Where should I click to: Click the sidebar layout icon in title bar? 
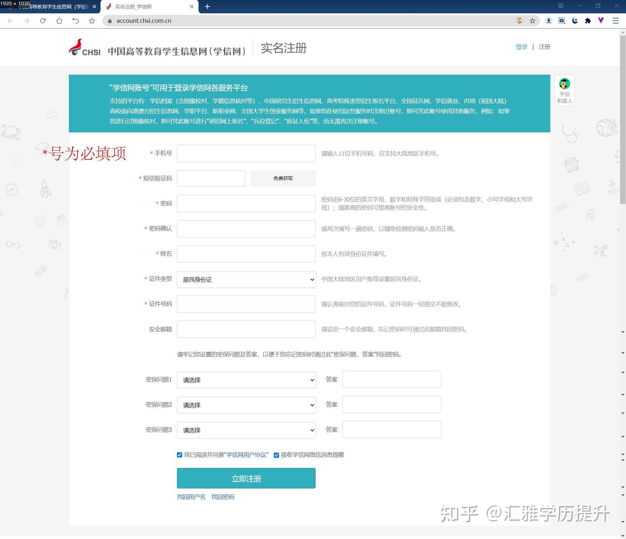click(561, 6)
